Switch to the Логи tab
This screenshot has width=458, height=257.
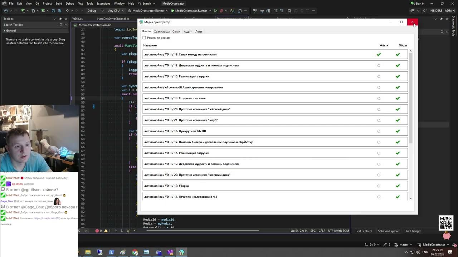(199, 32)
